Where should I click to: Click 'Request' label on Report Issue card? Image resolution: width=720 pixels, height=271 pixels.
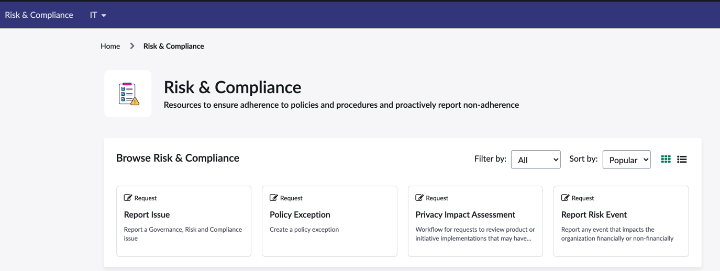(x=146, y=198)
